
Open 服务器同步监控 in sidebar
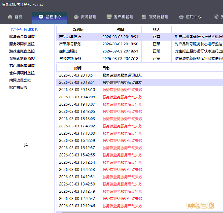pyautogui.click(x=22, y=44)
